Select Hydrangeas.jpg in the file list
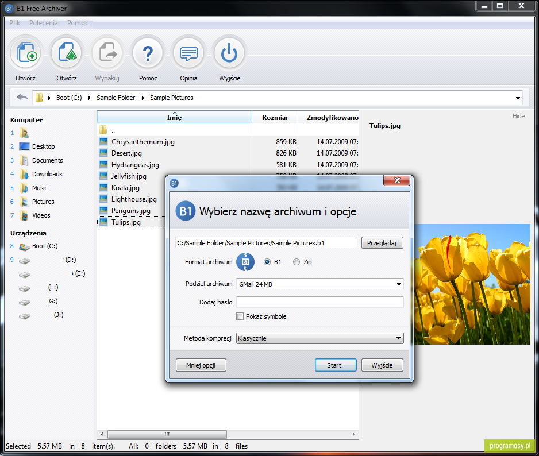Image resolution: width=539 pixels, height=456 pixels. coord(135,165)
